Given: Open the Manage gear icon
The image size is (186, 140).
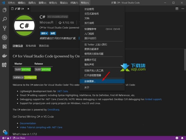Looking at the screenshot, I should [5, 132].
